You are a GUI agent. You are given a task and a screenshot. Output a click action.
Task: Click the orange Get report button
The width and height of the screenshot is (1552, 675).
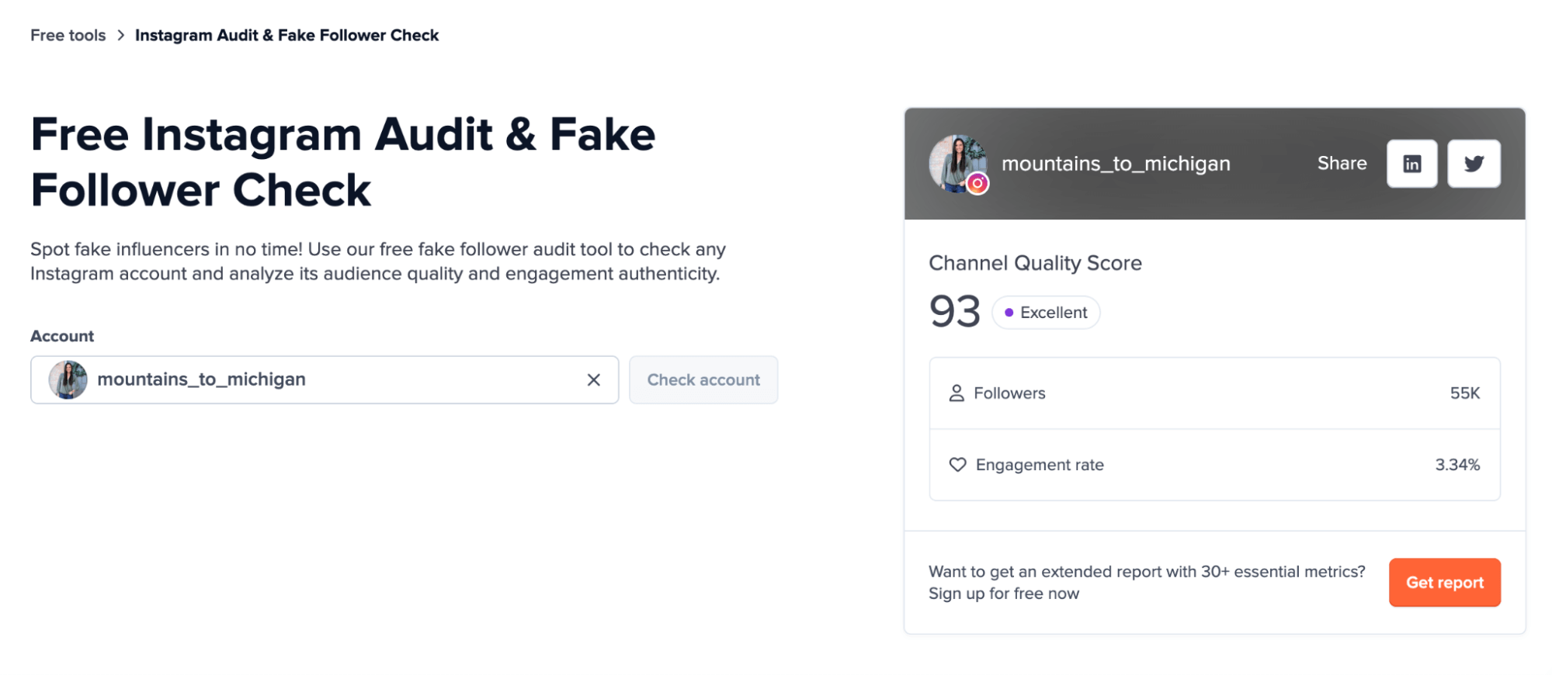1443,582
